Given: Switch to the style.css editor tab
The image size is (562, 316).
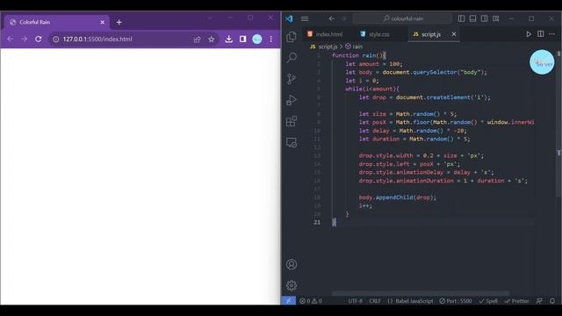Looking at the screenshot, I should point(375,34).
